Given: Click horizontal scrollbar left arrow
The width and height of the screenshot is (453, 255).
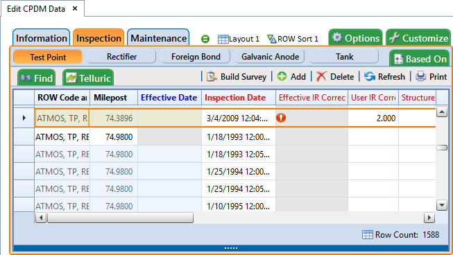Looking at the screenshot, I should 41,218.
